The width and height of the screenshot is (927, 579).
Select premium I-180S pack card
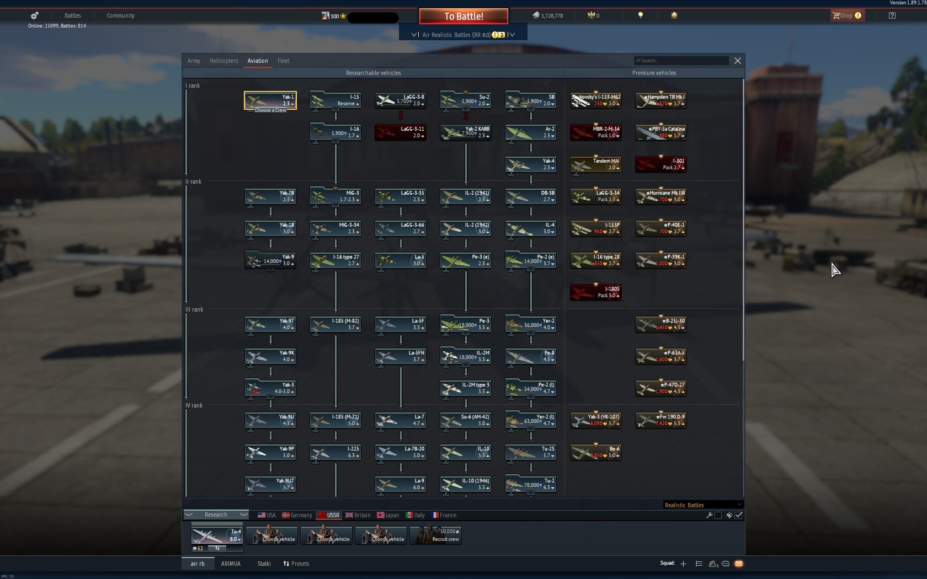[596, 292]
